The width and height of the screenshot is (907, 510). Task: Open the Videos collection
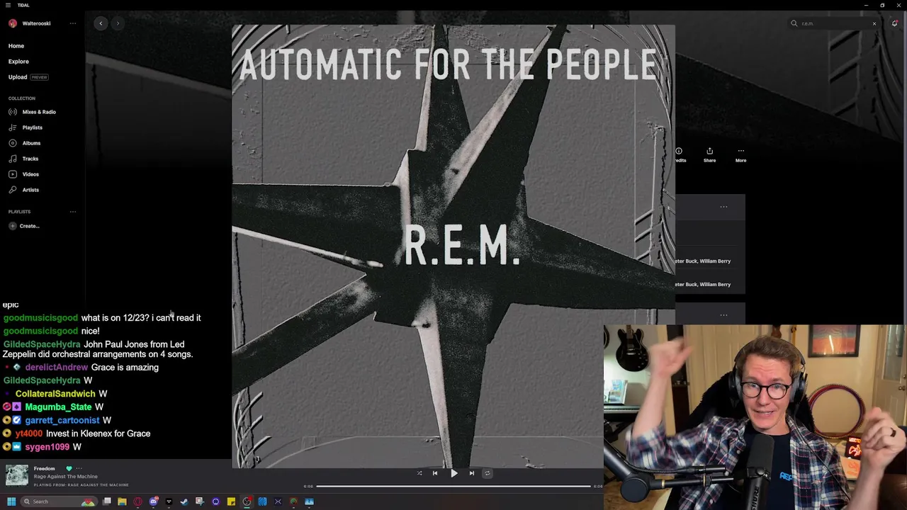click(x=24, y=174)
